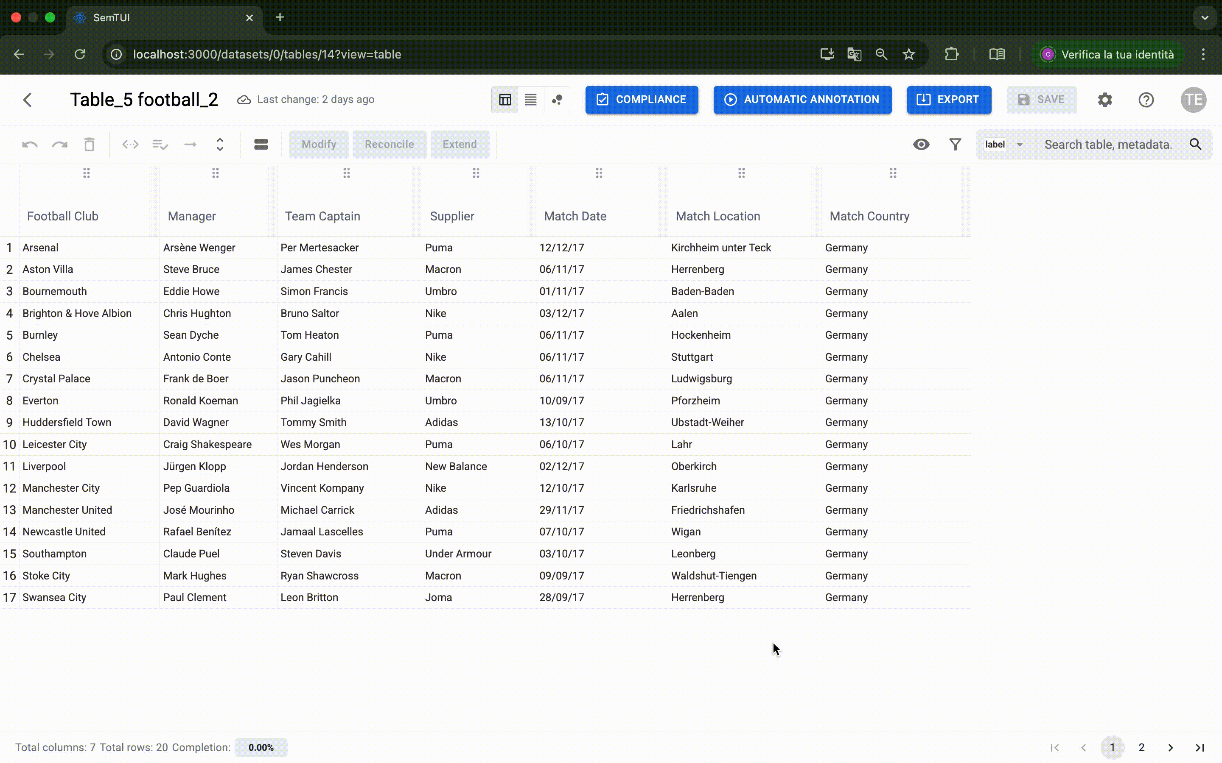The image size is (1222, 763).
Task: Click the 0.00% completion indicator
Action: [x=261, y=747]
